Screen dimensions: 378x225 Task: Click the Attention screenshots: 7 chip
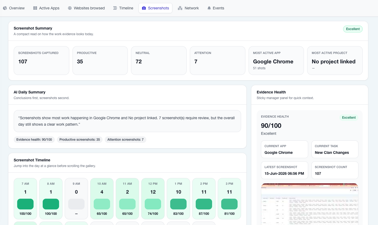(125, 140)
